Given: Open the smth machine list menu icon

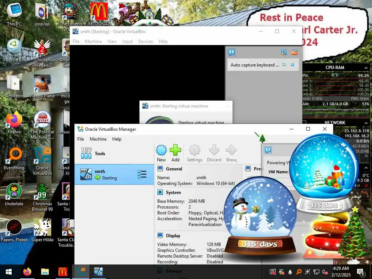Looking at the screenshot, I should click(142, 174).
